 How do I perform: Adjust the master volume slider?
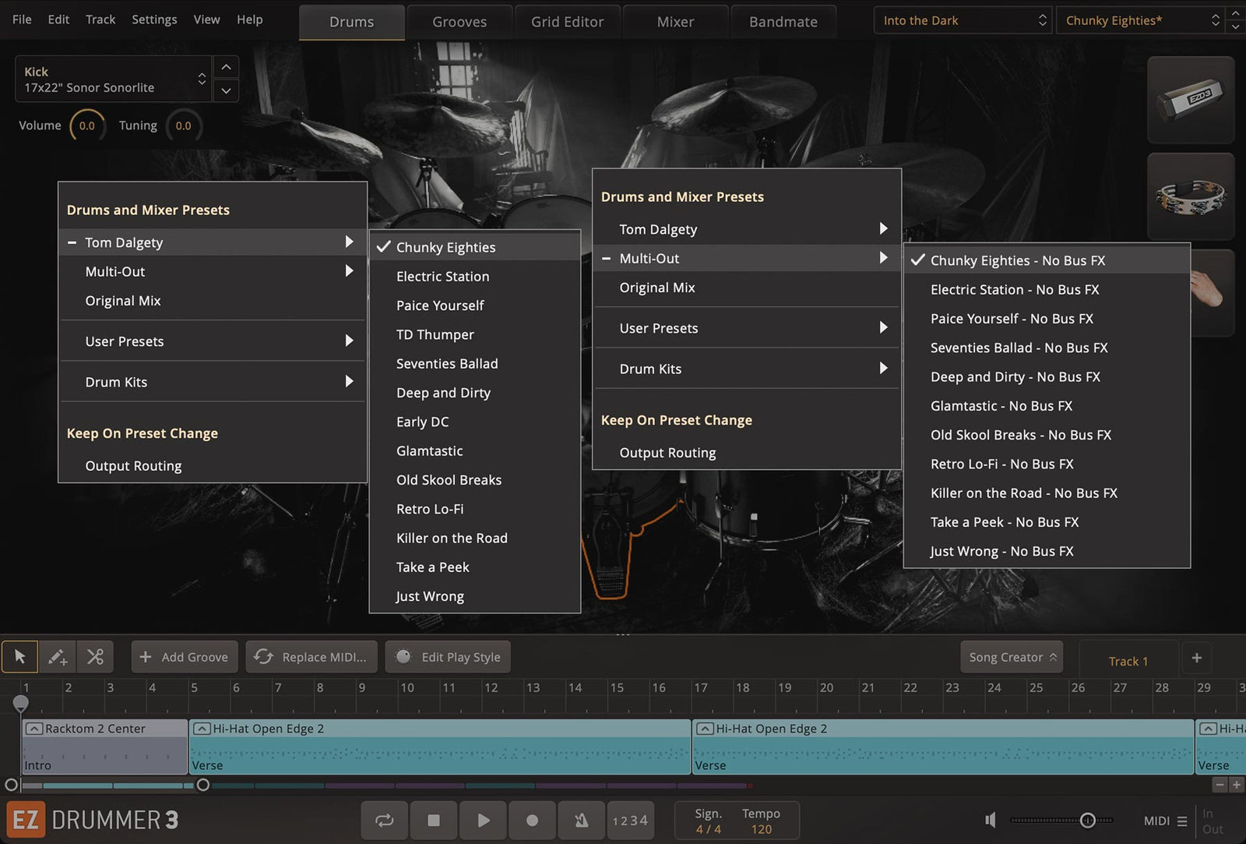(1088, 820)
